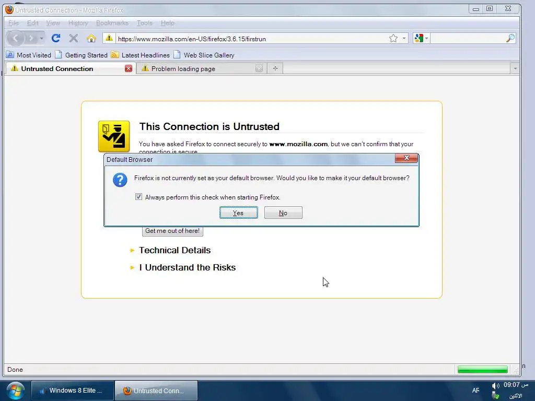The width and height of the screenshot is (535, 401).
Task: Open the address bar history dropdown
Action: [x=404, y=38]
